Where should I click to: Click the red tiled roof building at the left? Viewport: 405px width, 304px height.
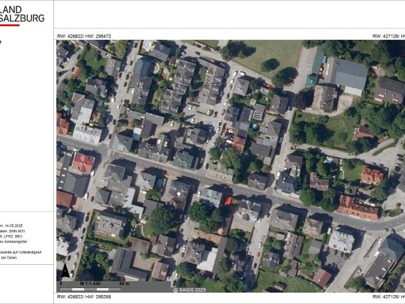83,163
